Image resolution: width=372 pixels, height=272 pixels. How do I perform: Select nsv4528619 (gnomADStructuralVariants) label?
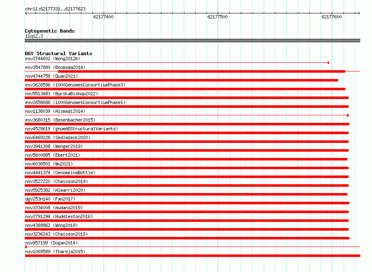[71, 129]
